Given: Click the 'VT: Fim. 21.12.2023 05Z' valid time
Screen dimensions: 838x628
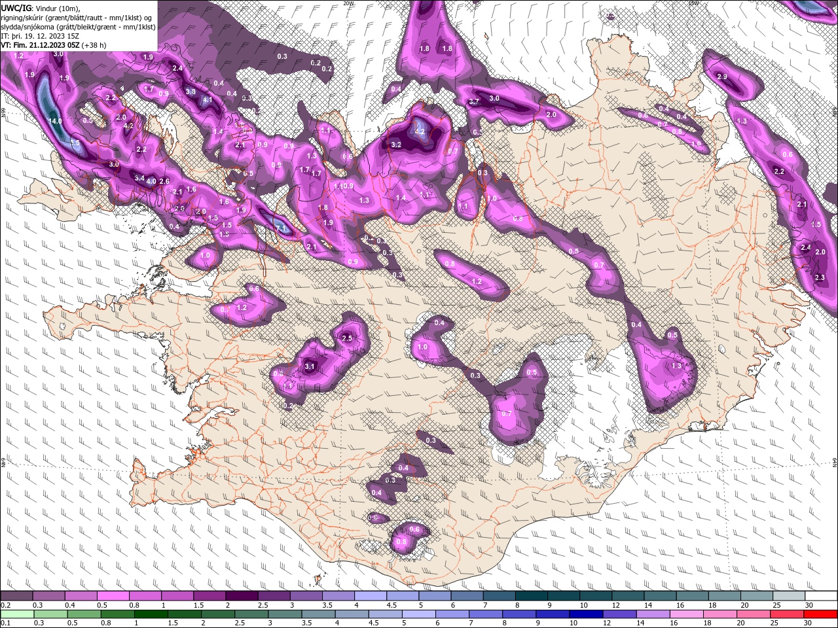Looking at the screenshot, I should coord(41,45).
